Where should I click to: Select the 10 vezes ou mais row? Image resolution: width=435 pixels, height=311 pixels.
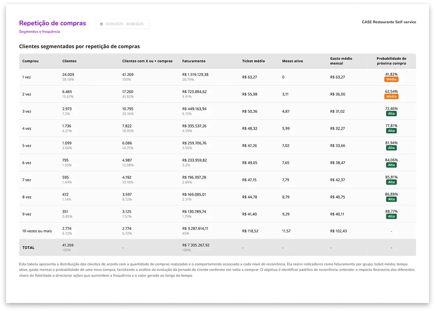pos(37,231)
